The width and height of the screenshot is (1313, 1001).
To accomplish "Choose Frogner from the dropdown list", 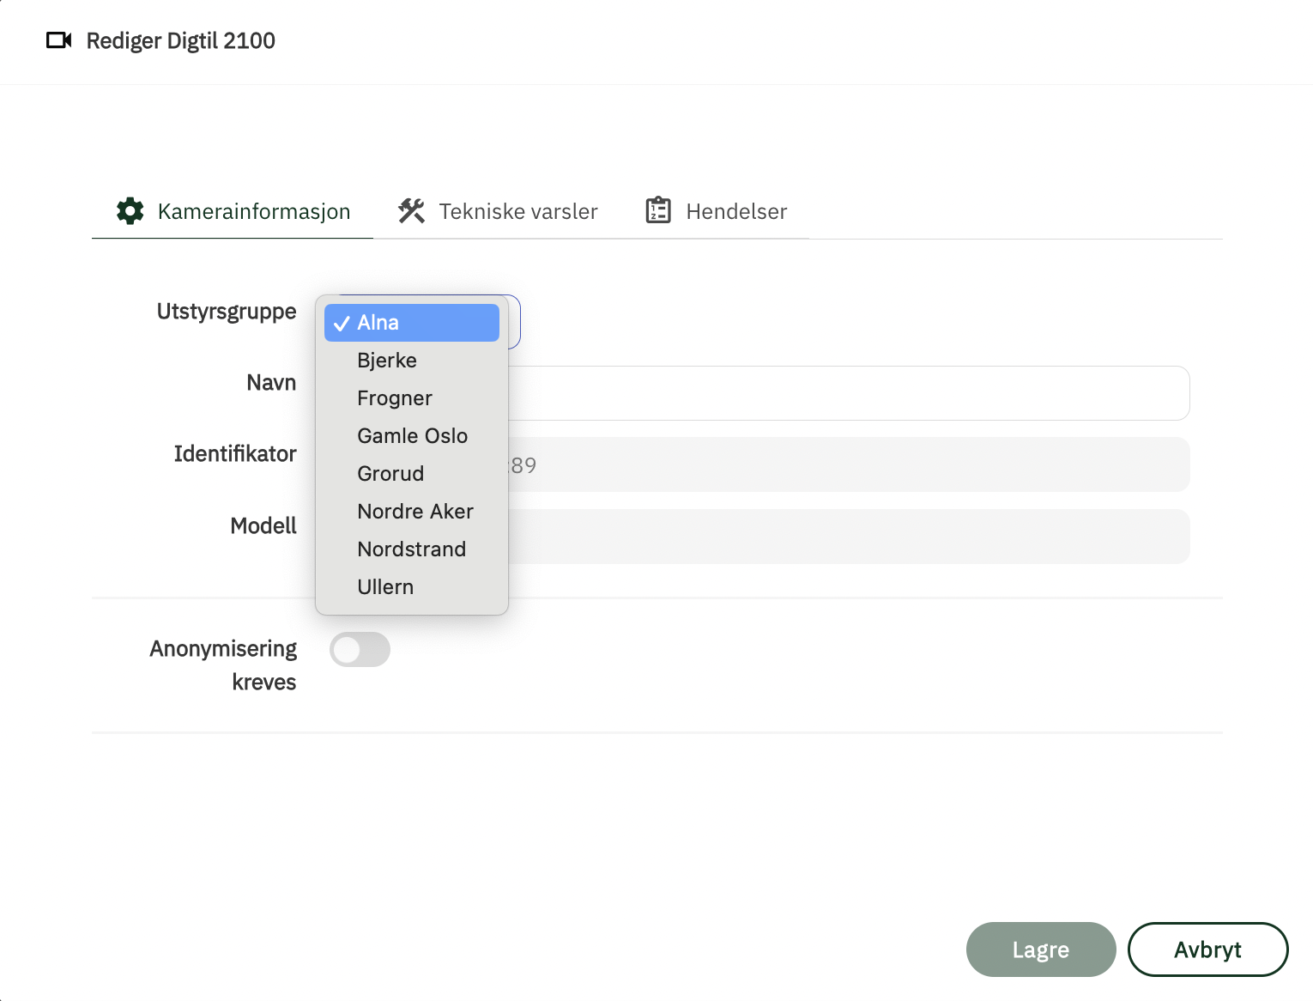I will point(412,398).
